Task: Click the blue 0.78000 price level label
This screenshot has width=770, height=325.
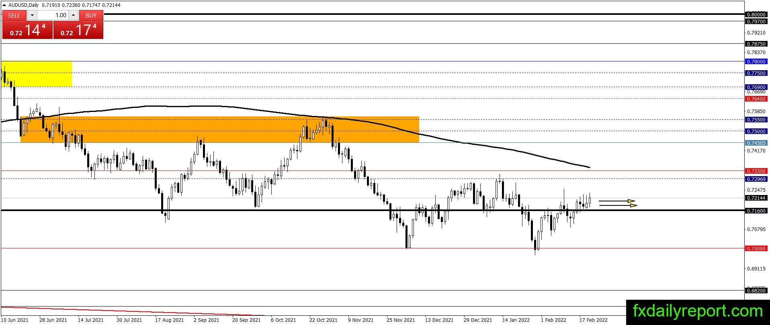Action: pyautogui.click(x=756, y=61)
